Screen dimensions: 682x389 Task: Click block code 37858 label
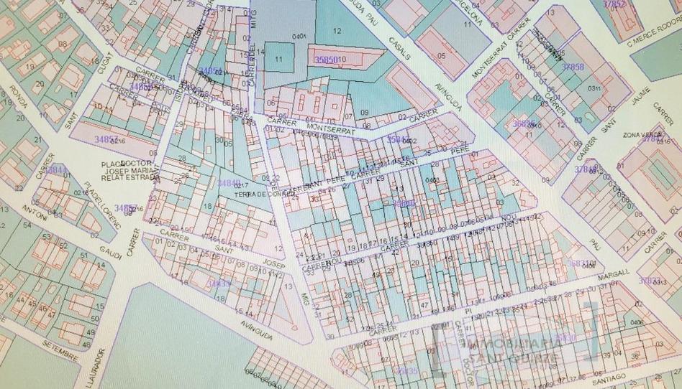(x=572, y=67)
